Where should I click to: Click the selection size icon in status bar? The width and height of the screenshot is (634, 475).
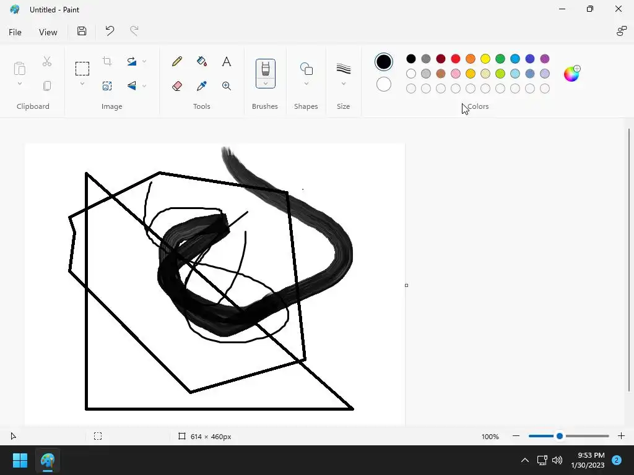pos(98,436)
